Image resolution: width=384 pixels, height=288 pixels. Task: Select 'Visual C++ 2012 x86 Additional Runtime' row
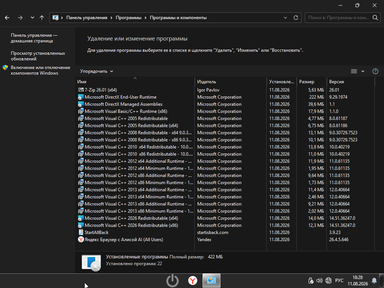pyautogui.click(x=225, y=175)
